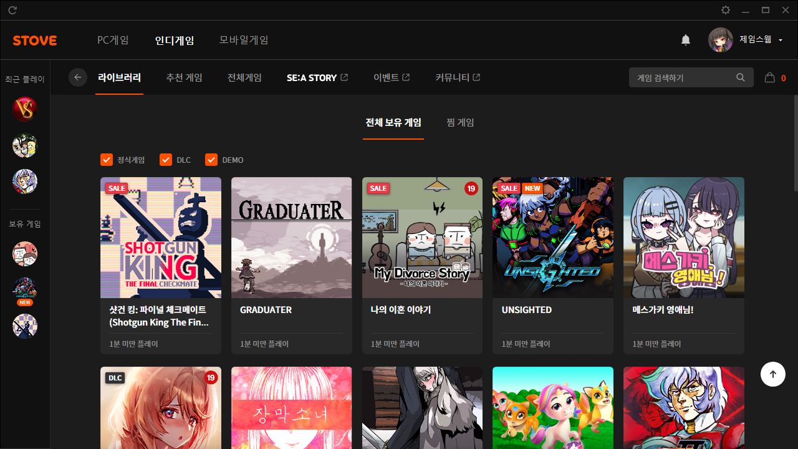
Task: Open the shopping cart icon
Action: pos(770,77)
